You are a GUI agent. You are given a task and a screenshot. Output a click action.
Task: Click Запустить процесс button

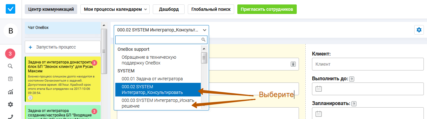coord(63,47)
